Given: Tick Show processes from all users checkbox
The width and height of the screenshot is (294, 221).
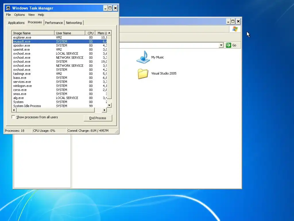Looking at the screenshot, I should [13, 117].
